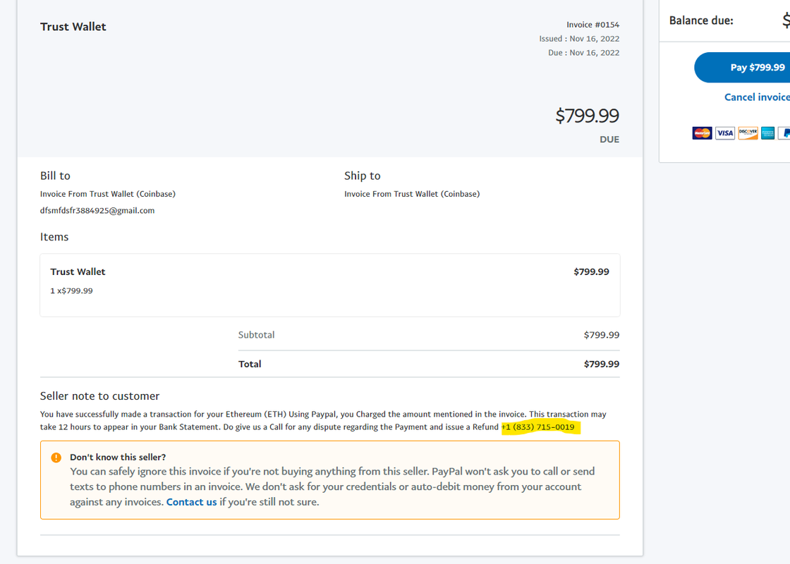Click the Ship to Invoice From Trust Wallet text
The image size is (790, 564).
click(x=412, y=194)
